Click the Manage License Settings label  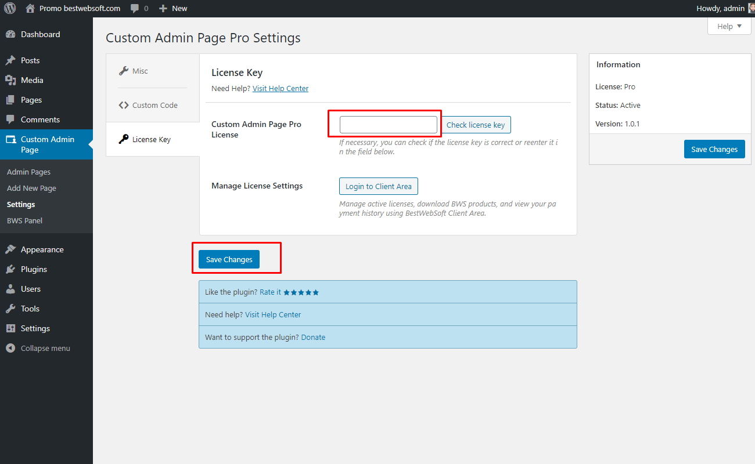(x=257, y=186)
